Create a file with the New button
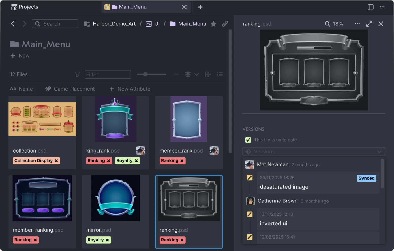 20,56
